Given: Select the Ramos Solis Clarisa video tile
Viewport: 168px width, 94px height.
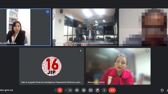Looking at the screenshot, I should click(118, 66).
